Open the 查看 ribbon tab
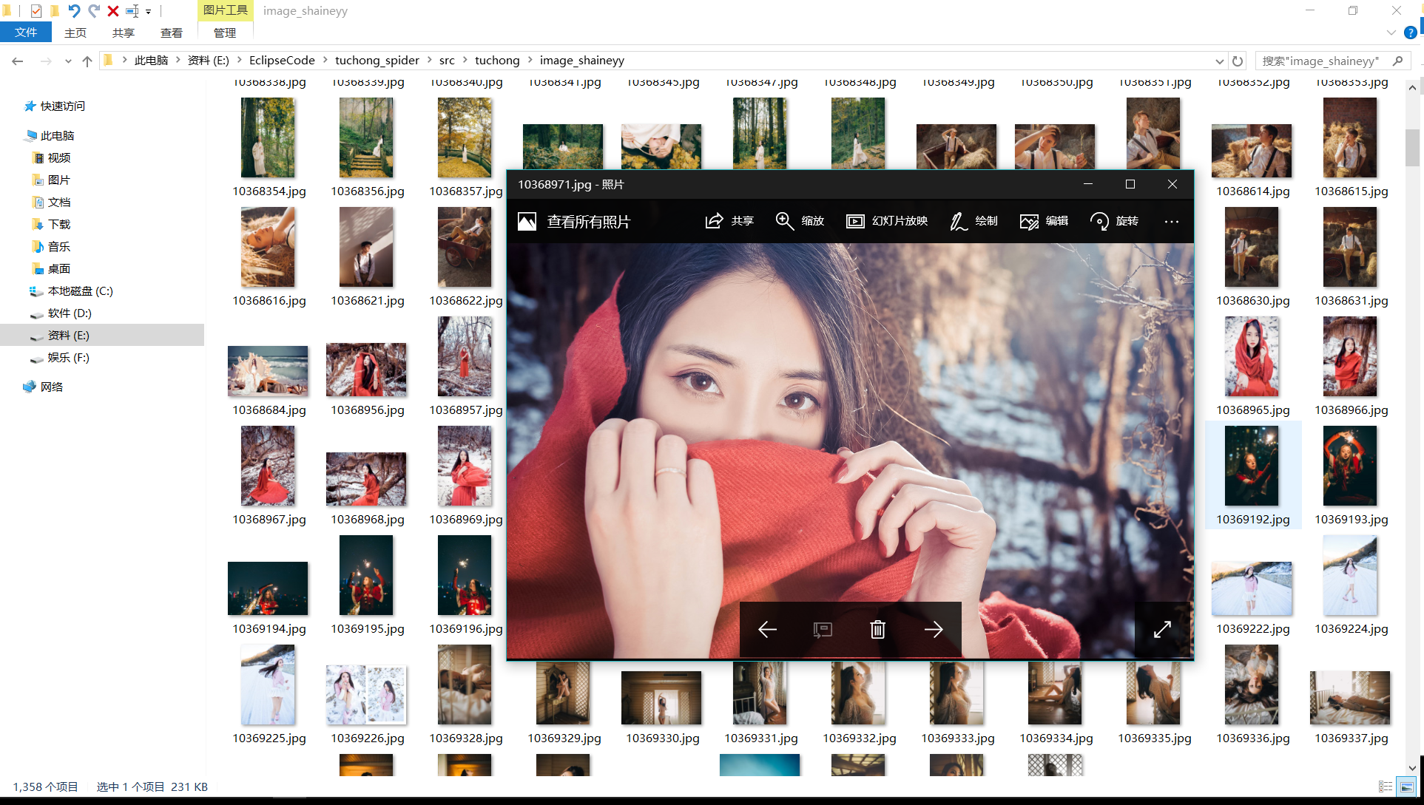Viewport: 1424px width, 805px height. 171,33
